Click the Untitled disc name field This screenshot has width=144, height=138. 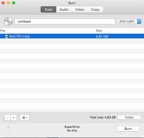click(x=65, y=21)
